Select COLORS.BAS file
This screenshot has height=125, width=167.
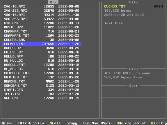(42, 40)
